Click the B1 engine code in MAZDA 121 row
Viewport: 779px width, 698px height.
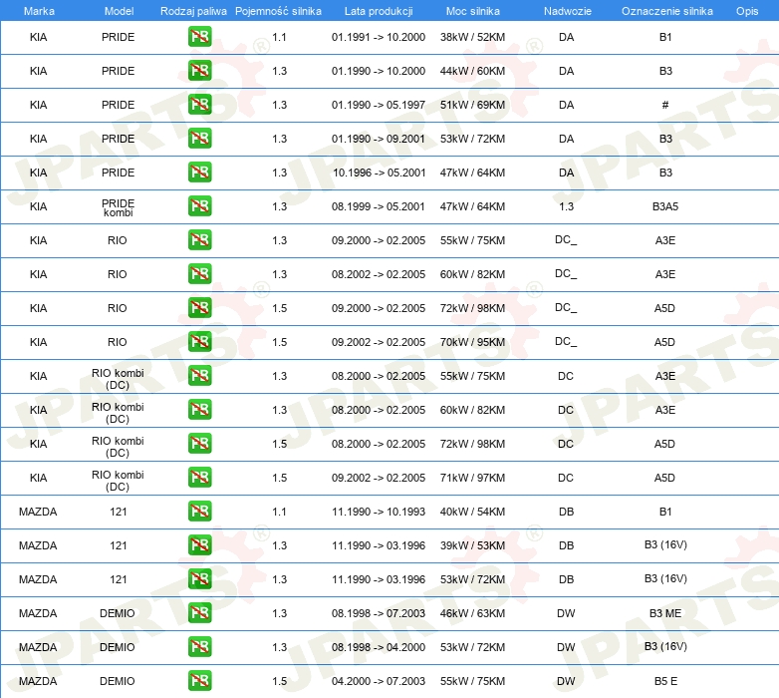[x=665, y=512]
